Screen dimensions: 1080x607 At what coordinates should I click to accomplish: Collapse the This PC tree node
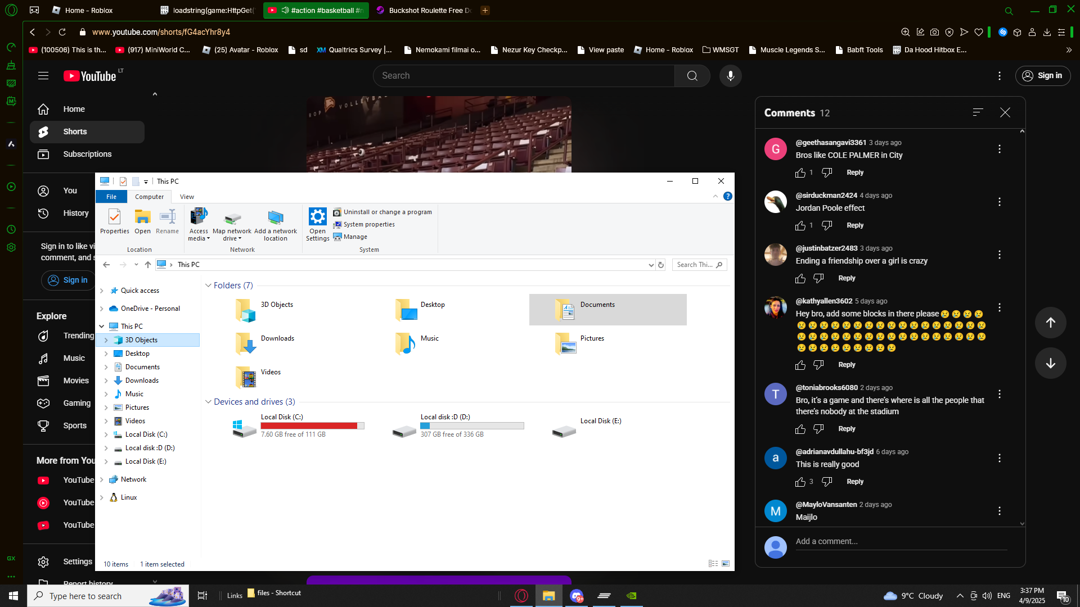pyautogui.click(x=102, y=327)
